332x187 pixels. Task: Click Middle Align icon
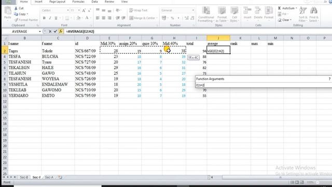104,10
